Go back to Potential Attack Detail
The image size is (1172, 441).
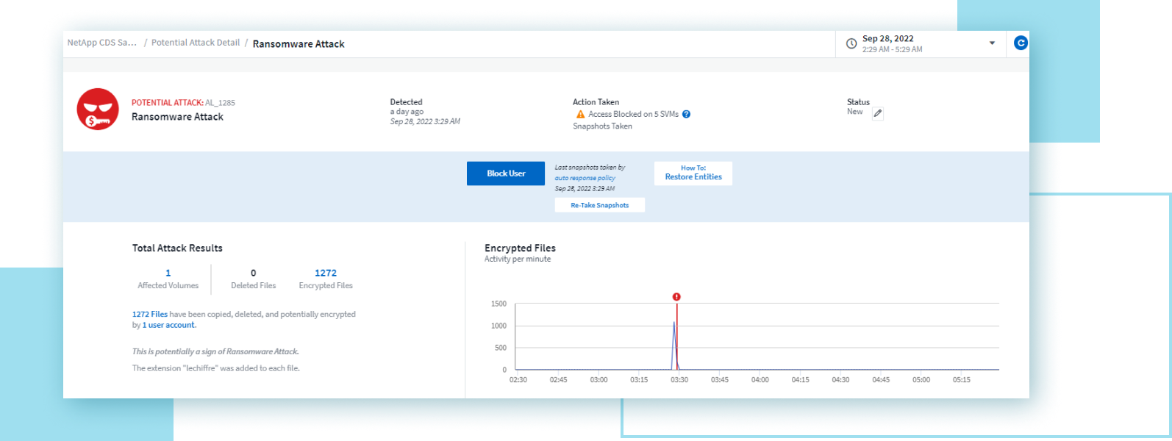click(196, 43)
